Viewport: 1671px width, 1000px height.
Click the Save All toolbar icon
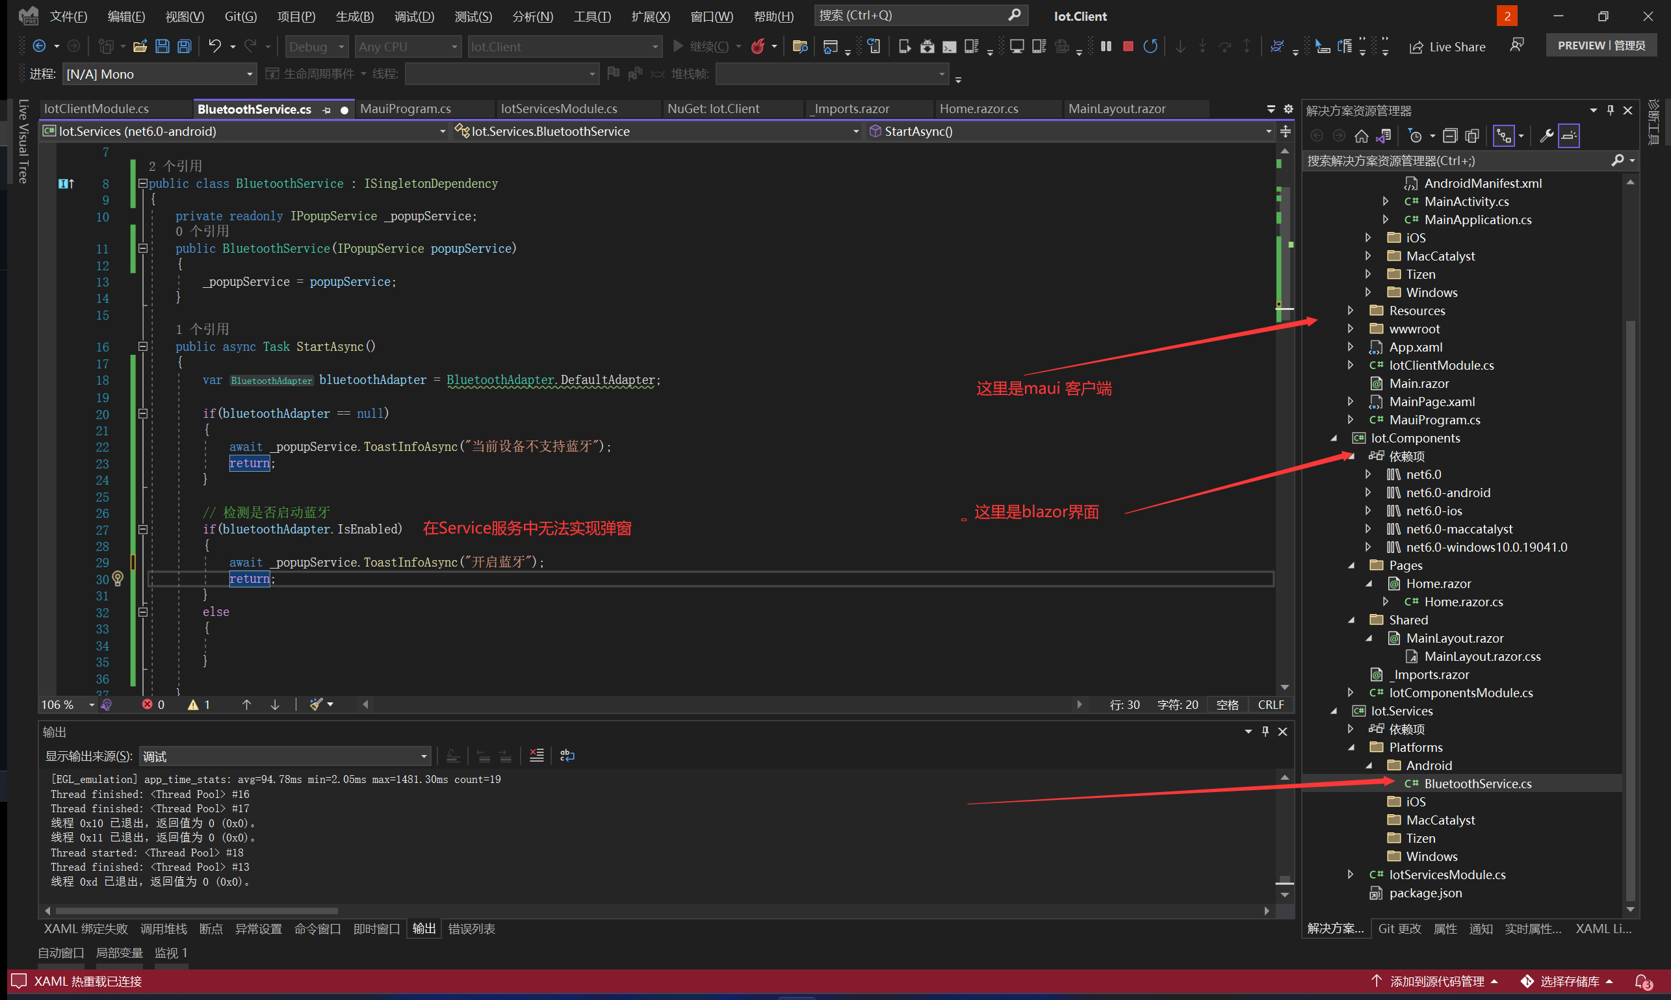(x=184, y=47)
